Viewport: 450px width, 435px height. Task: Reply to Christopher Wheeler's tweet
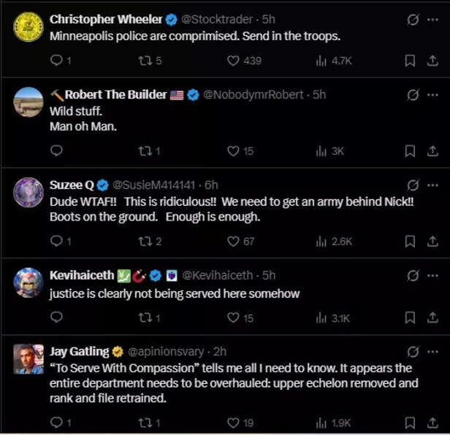[x=56, y=61]
